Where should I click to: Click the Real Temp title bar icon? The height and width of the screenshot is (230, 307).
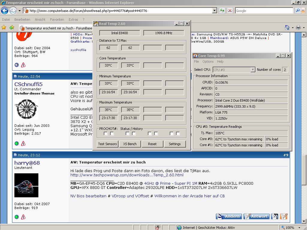click(96, 24)
